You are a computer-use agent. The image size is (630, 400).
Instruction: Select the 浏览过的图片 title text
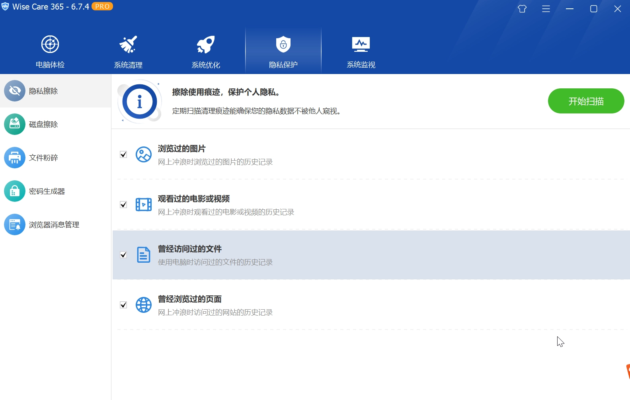(x=182, y=148)
